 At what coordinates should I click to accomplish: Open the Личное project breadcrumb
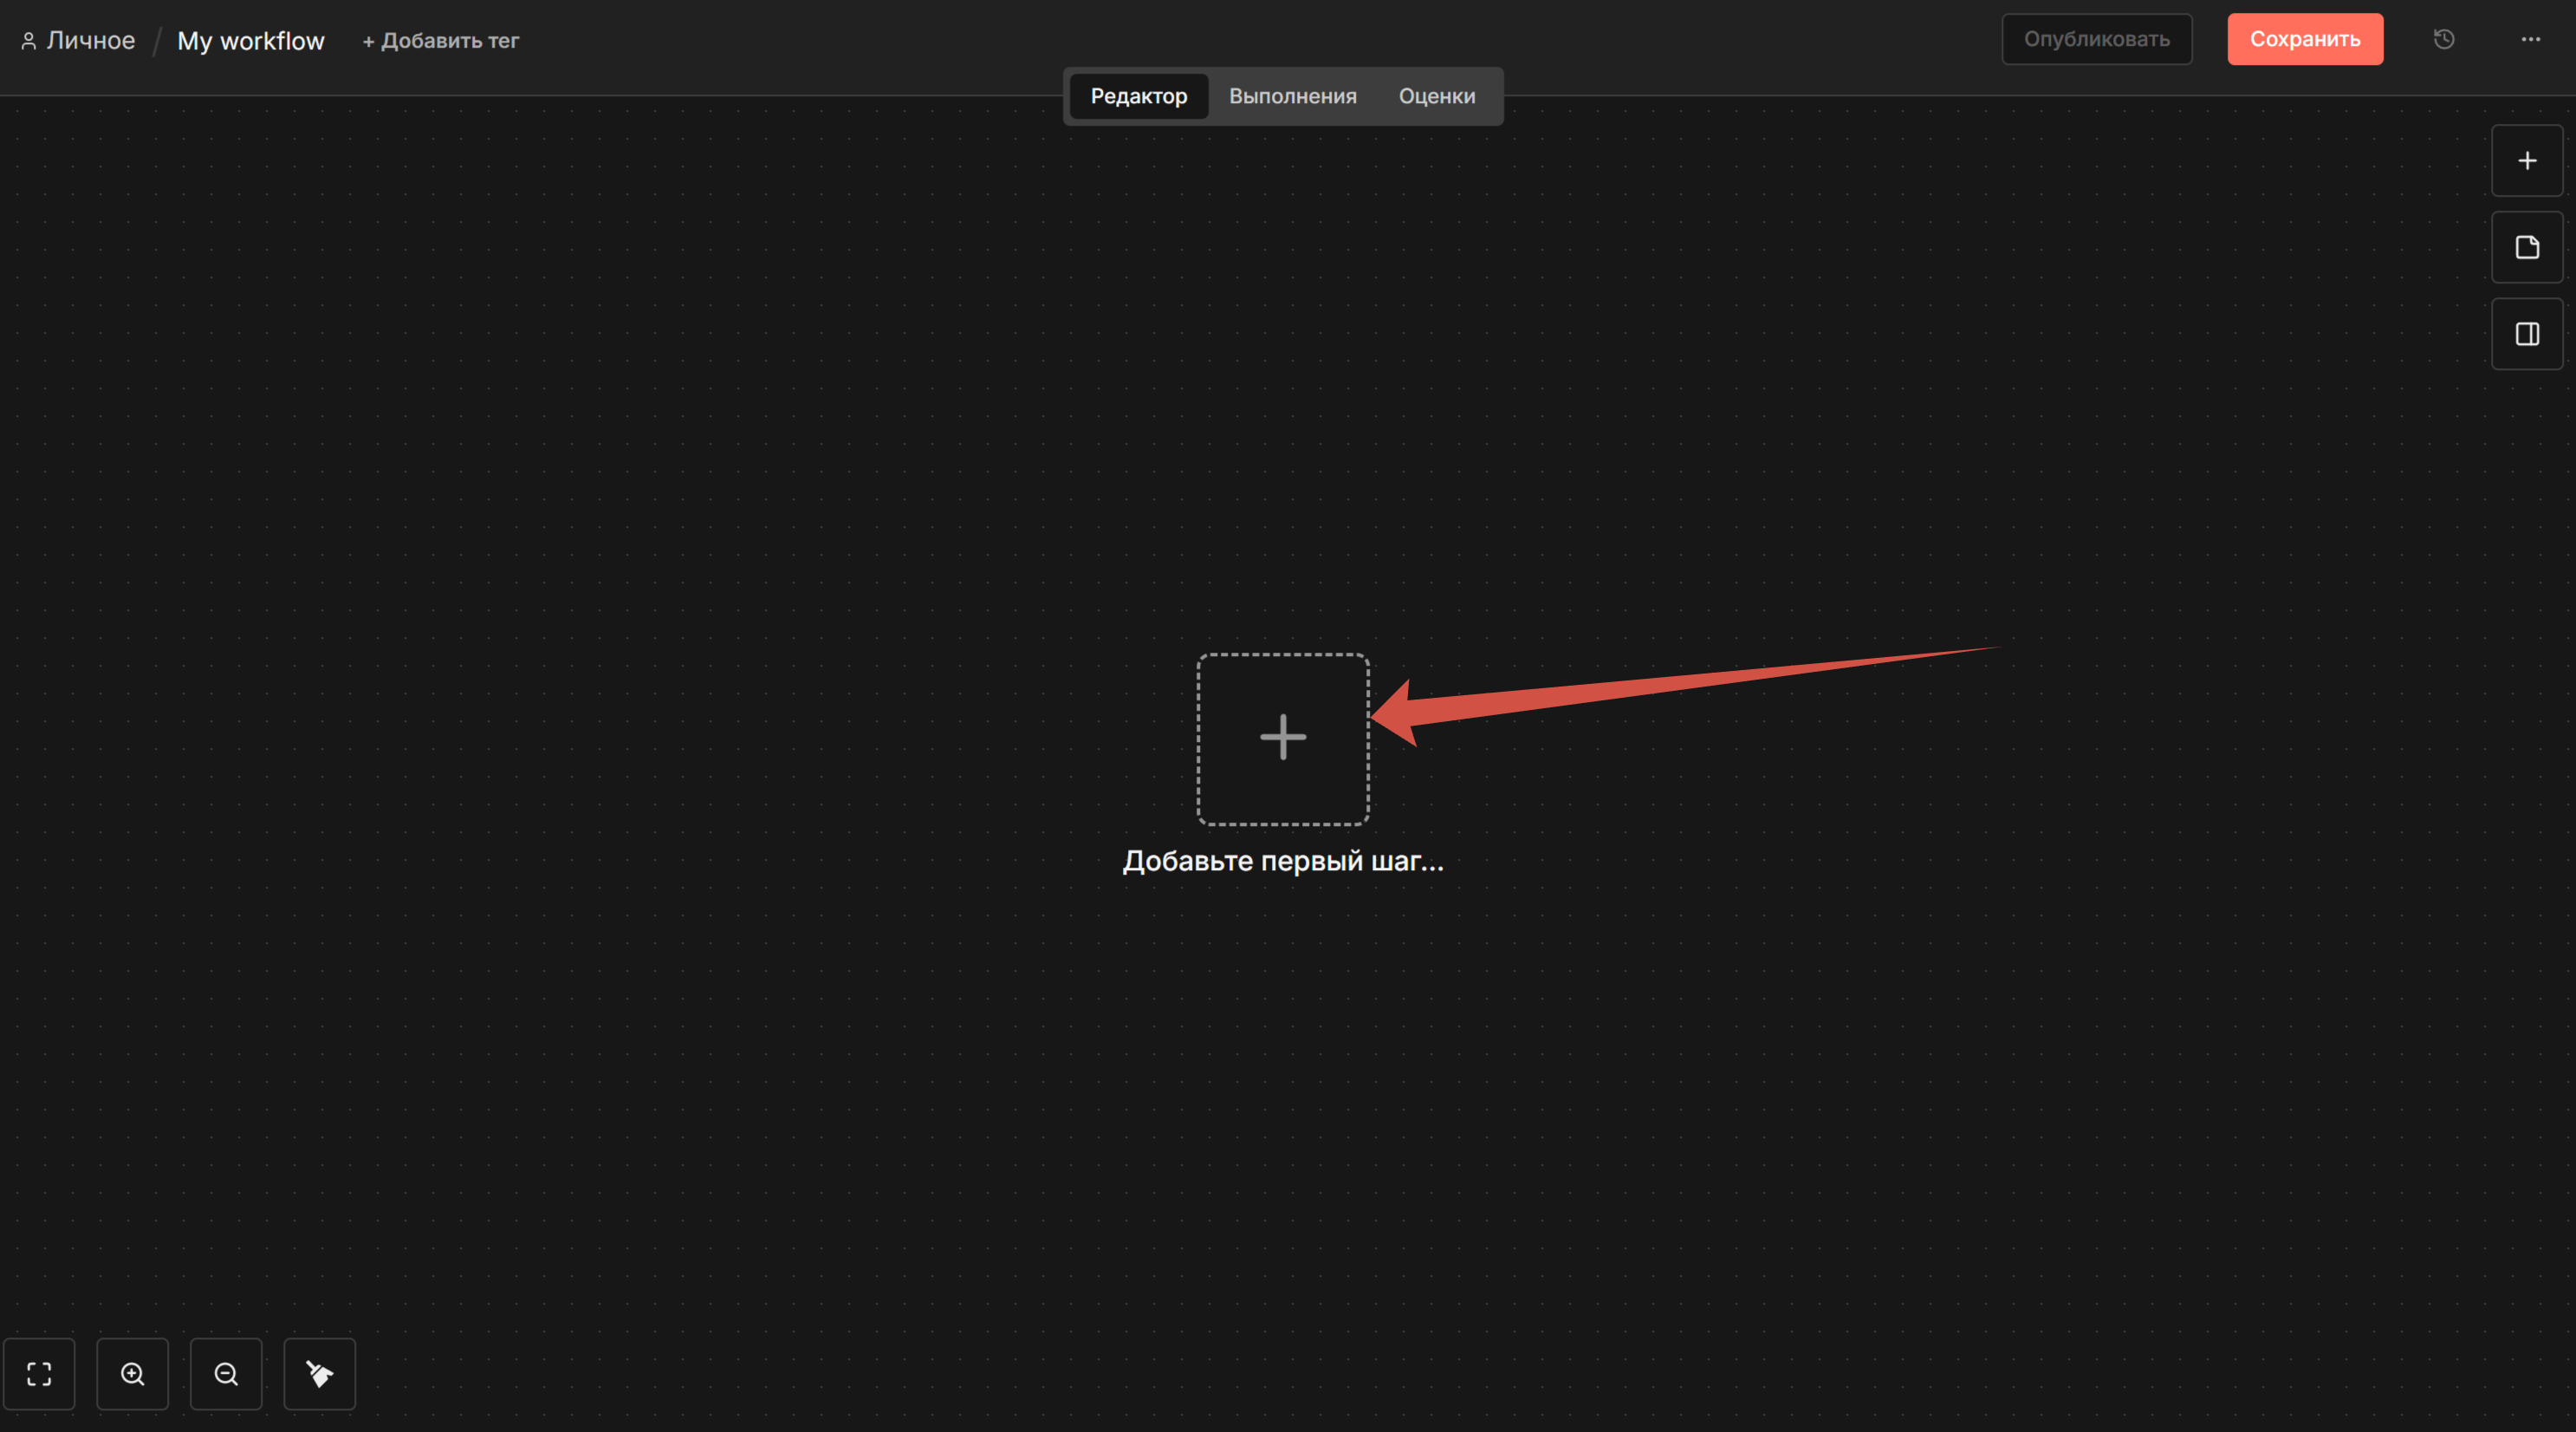click(90, 41)
